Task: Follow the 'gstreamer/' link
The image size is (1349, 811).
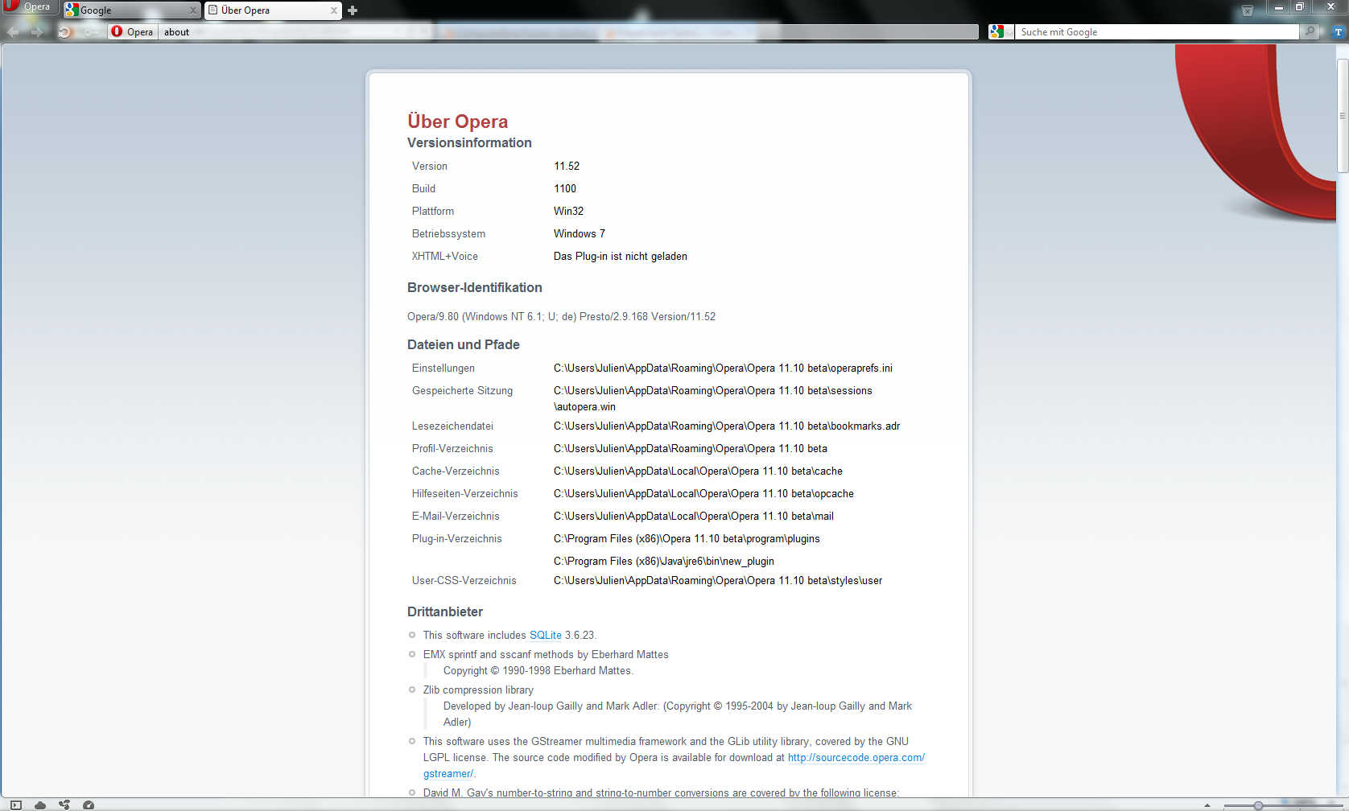Action: tap(448, 774)
